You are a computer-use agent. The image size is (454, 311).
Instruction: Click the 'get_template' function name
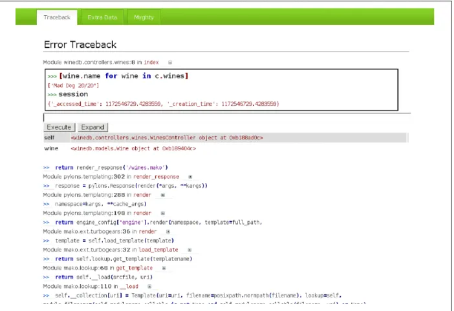(135, 268)
